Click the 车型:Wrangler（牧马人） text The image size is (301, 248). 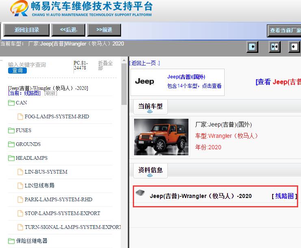pos(227,136)
